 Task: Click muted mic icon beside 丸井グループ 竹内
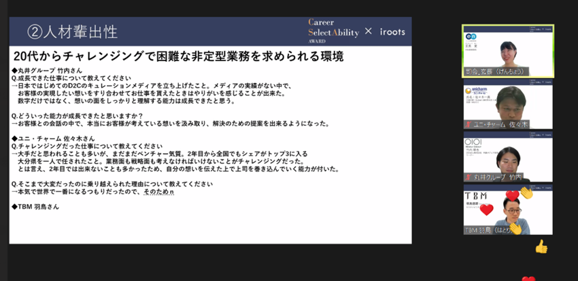[469, 177]
